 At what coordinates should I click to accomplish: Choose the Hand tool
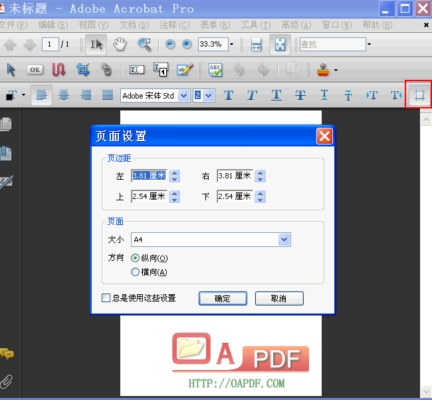click(120, 45)
